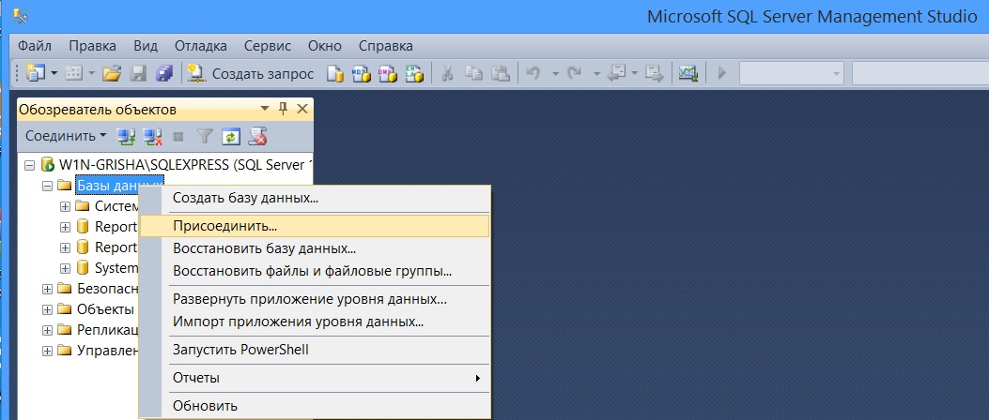The width and height of the screenshot is (989, 420).
Task: Expand the Систем... databases folder
Action: 65,206
